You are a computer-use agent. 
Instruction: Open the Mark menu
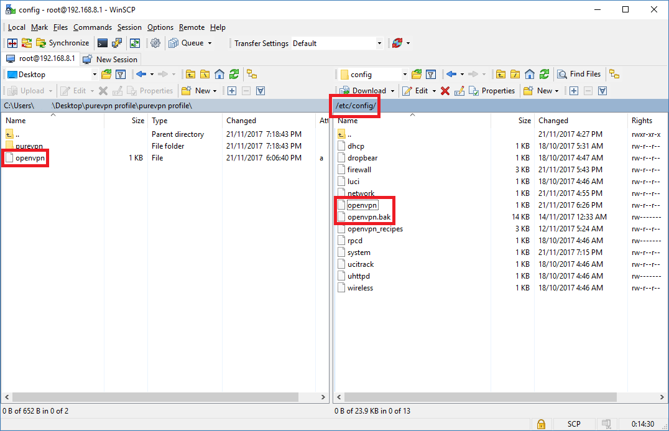pyautogui.click(x=39, y=27)
